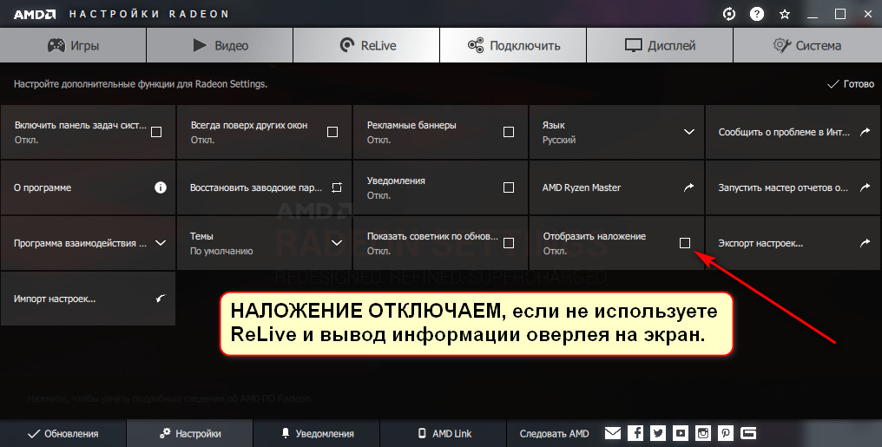The image size is (882, 447).
Task: Expand the Язык language dropdown
Action: click(x=689, y=132)
